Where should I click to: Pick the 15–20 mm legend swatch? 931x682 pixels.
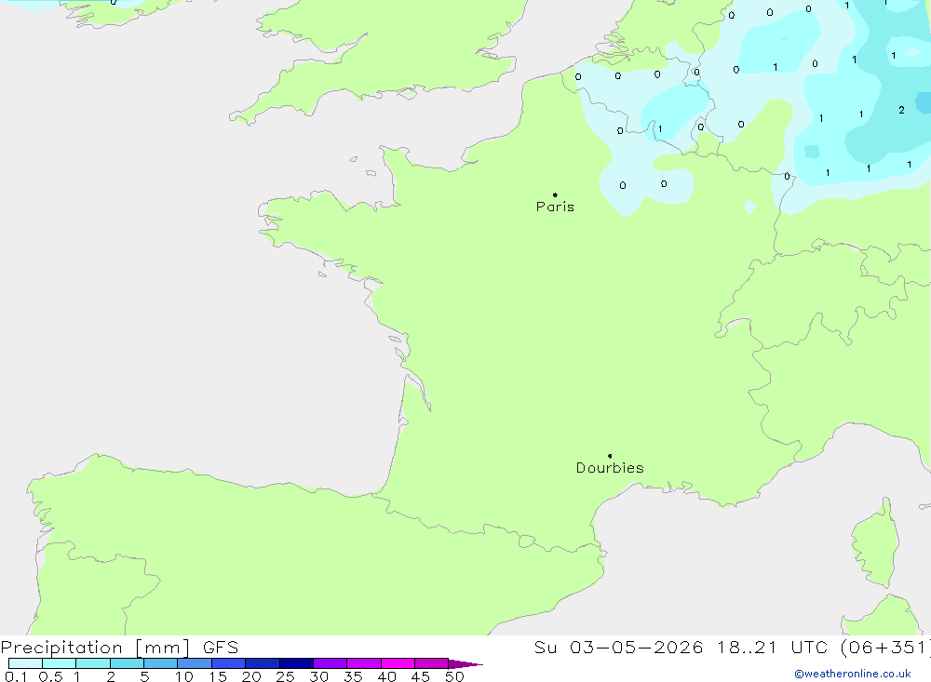pyautogui.click(x=228, y=663)
